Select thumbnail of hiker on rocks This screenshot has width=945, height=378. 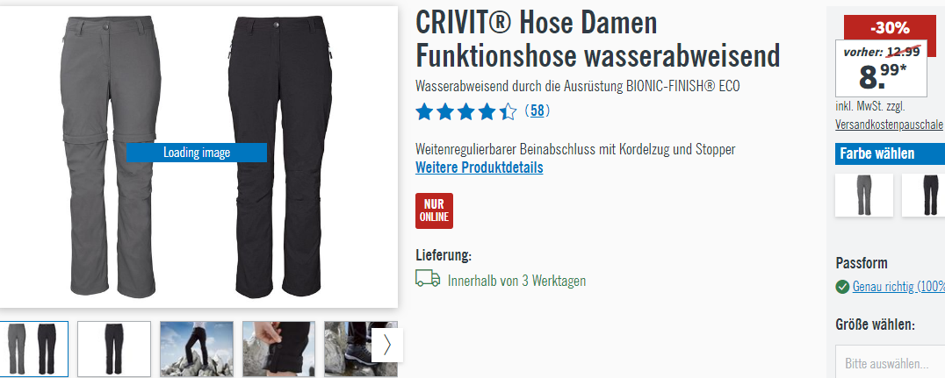click(197, 349)
